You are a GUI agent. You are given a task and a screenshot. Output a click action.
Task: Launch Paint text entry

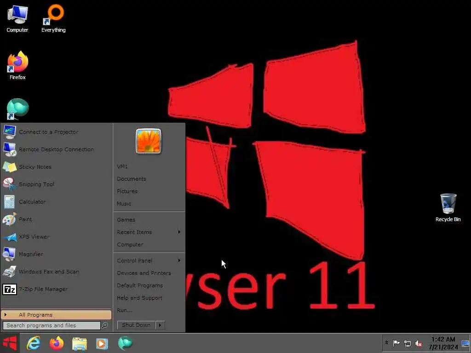25,219
